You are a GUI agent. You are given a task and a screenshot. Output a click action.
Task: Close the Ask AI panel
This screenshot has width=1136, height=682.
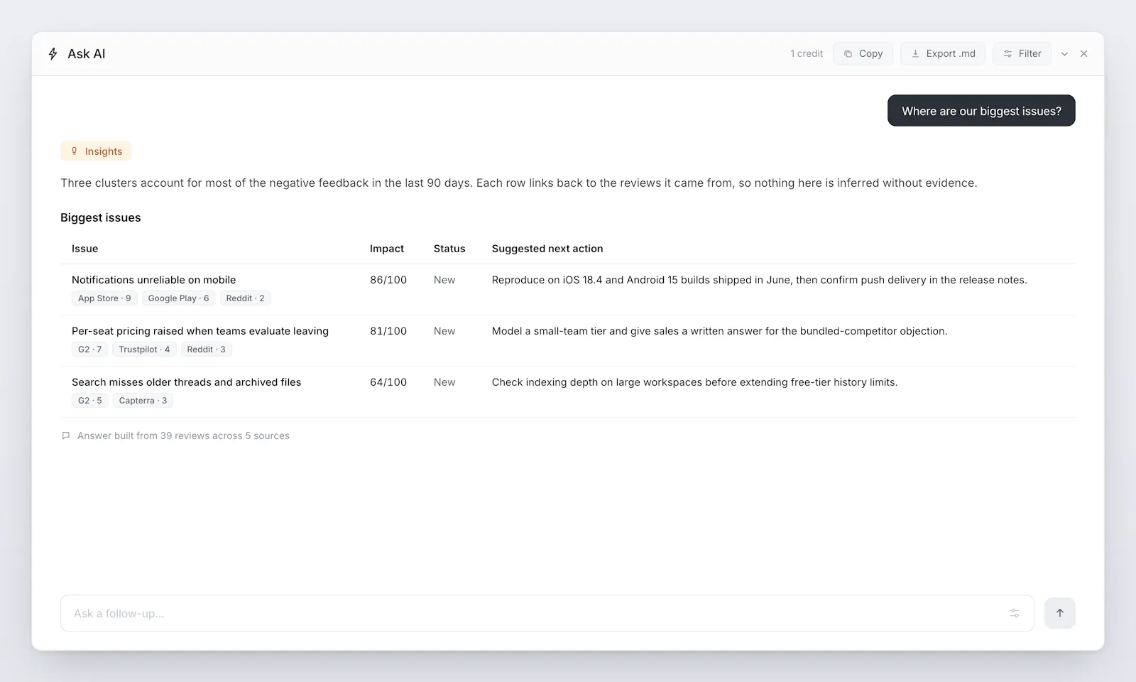pos(1083,54)
